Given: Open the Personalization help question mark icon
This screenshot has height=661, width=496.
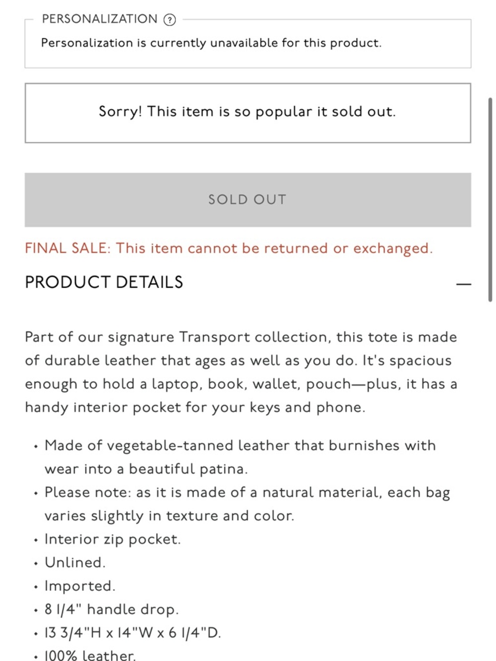Looking at the screenshot, I should pos(170,20).
